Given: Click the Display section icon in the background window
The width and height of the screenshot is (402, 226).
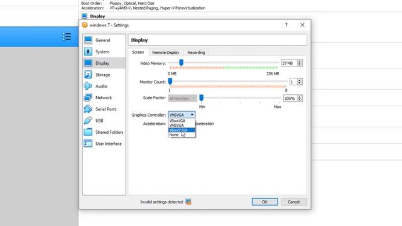Looking at the screenshot, I should 84,16.
